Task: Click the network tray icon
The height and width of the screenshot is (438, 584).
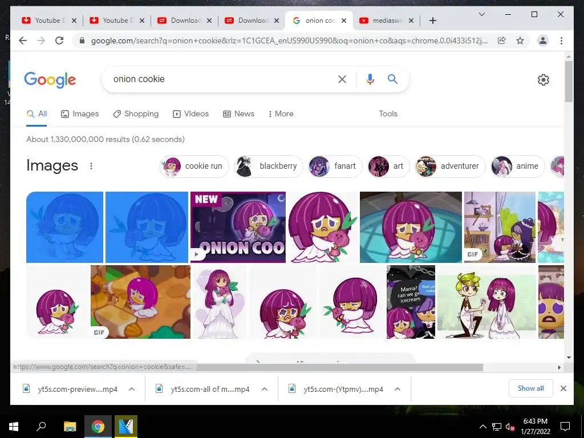Action: click(497, 427)
